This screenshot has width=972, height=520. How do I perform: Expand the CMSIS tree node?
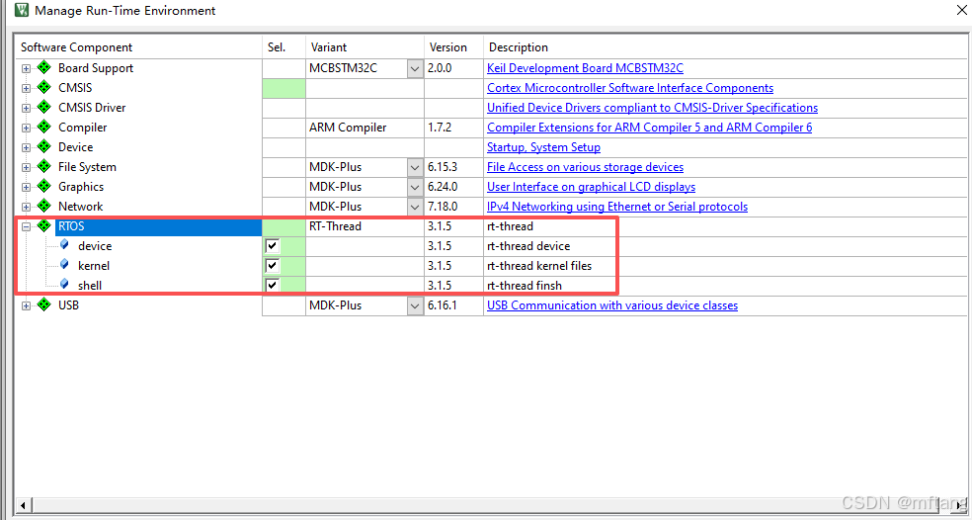tap(26, 88)
